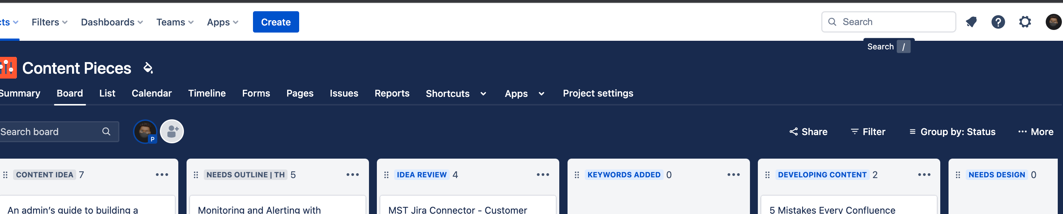Click DEVELOPING CONTENT column drag handle

[x=768, y=175]
